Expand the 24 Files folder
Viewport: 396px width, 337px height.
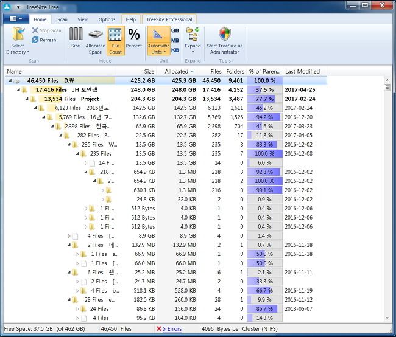coord(77,309)
